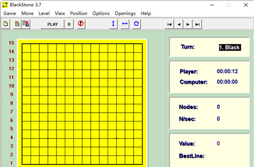Screen dimensions: 254x167
Task: Place a stone on the lower-right star point
Action: pos(117,139)
